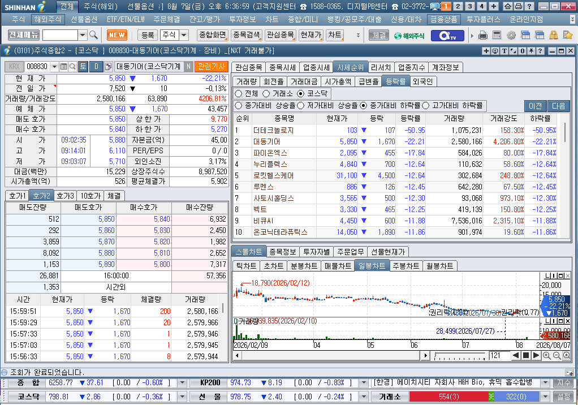Select the 코스닥 market radio button
This screenshot has width=578, height=405.
click(300, 93)
